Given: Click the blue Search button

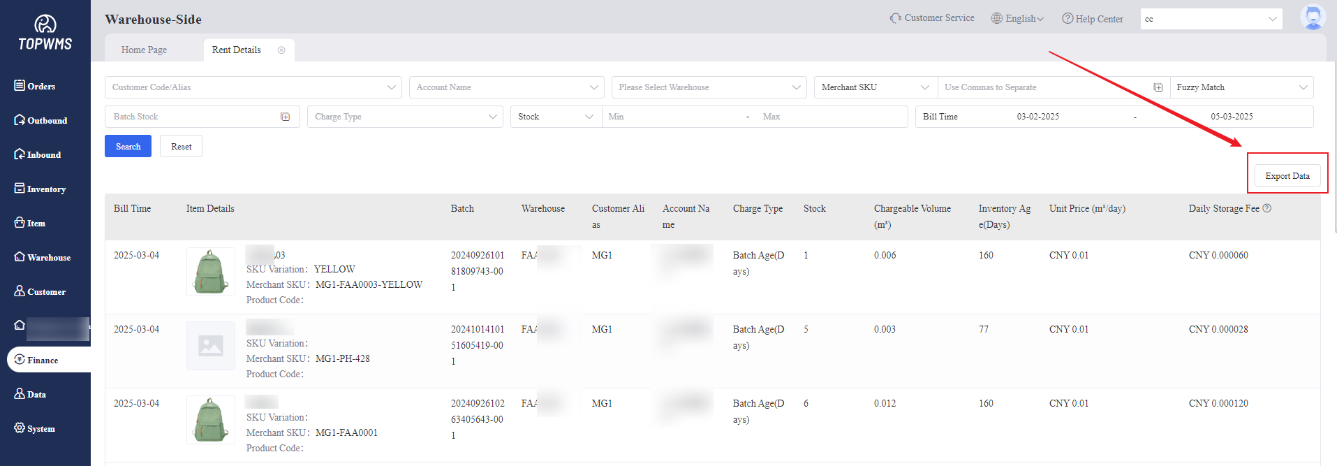Looking at the screenshot, I should [x=128, y=147].
